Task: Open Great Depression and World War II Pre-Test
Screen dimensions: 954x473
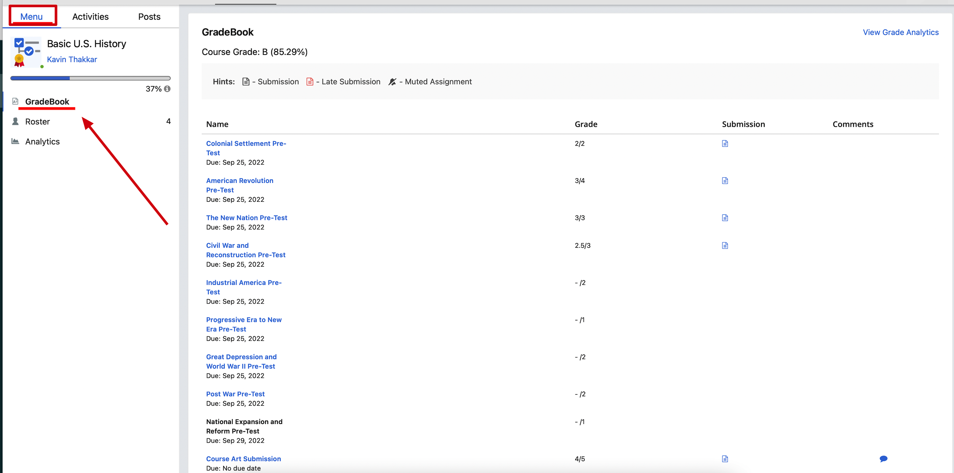Action: point(241,362)
